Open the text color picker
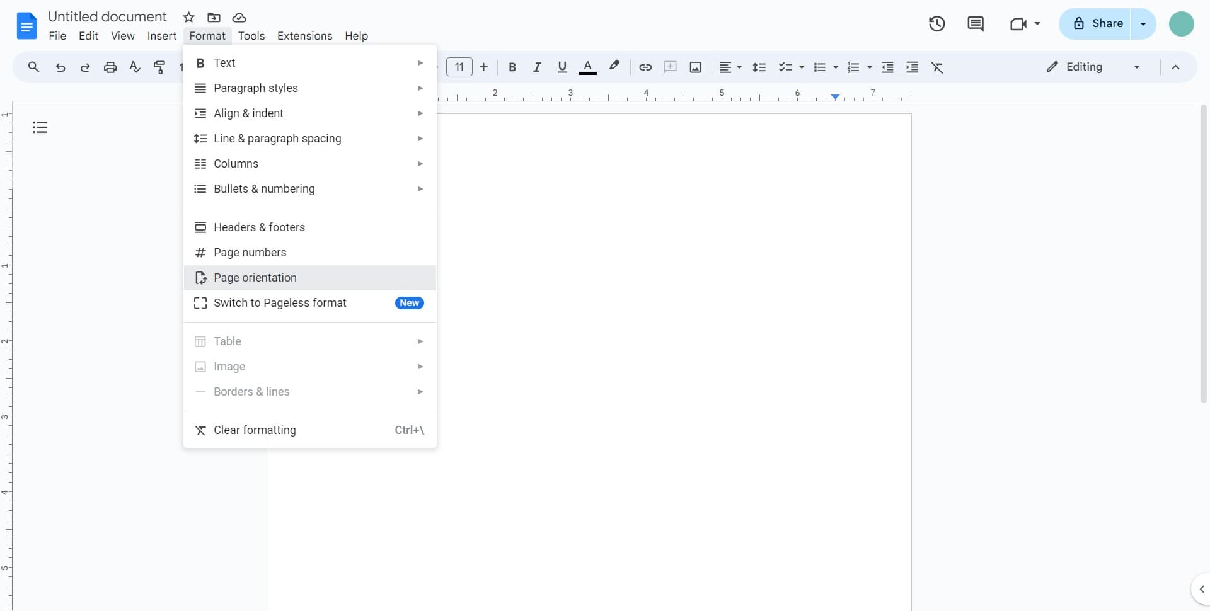This screenshot has width=1210, height=611. [588, 67]
